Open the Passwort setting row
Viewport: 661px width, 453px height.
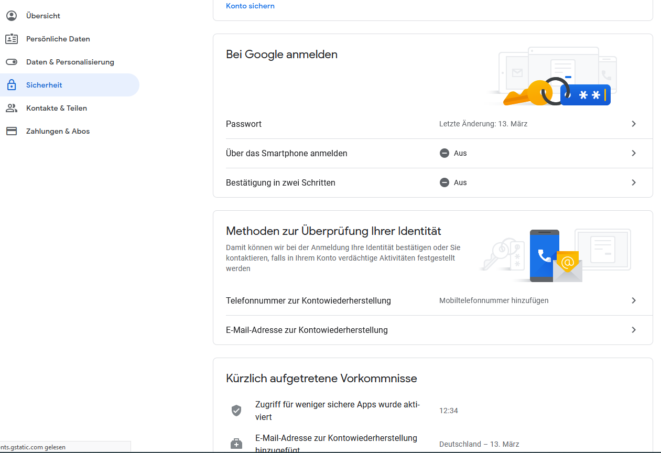433,124
